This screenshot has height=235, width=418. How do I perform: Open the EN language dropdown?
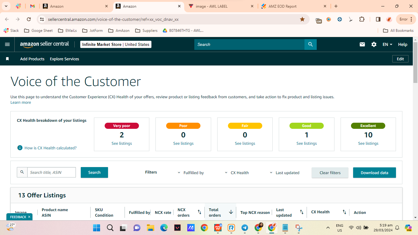pyautogui.click(x=387, y=44)
